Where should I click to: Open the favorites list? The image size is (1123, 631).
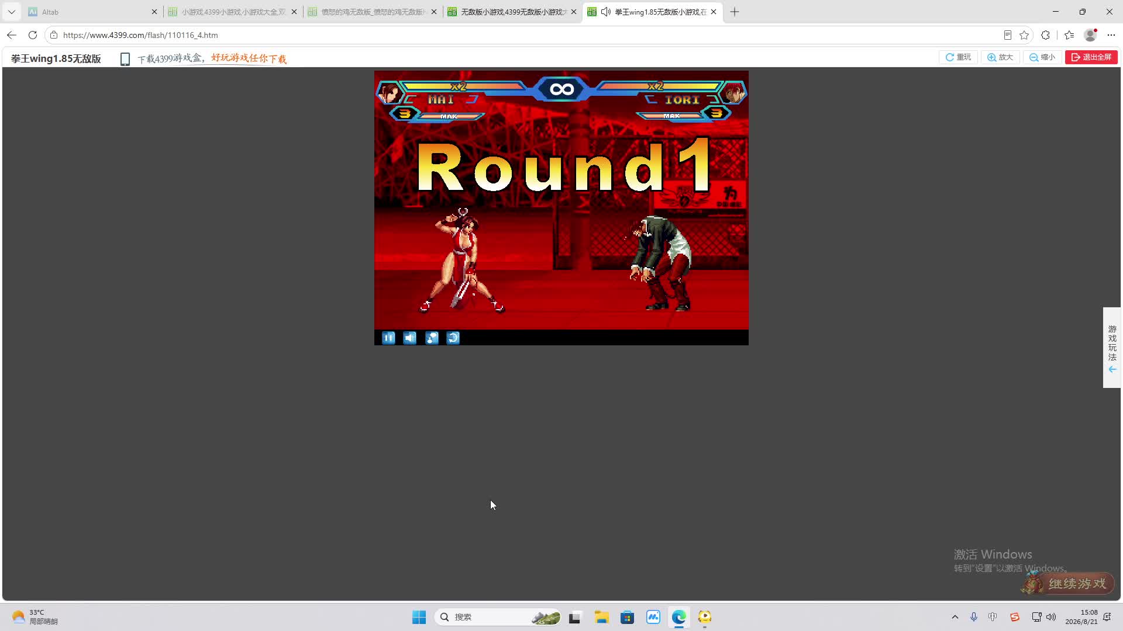click(x=1069, y=35)
